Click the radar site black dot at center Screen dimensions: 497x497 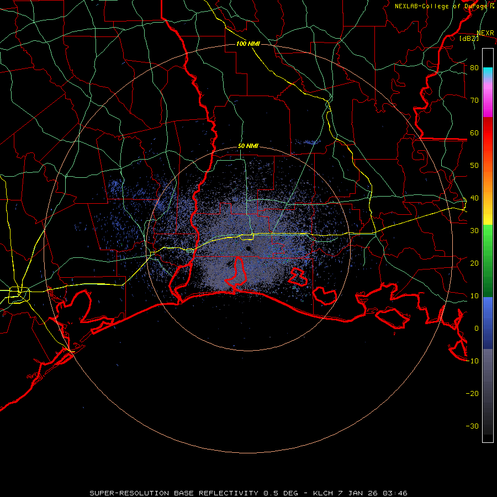(x=248, y=248)
